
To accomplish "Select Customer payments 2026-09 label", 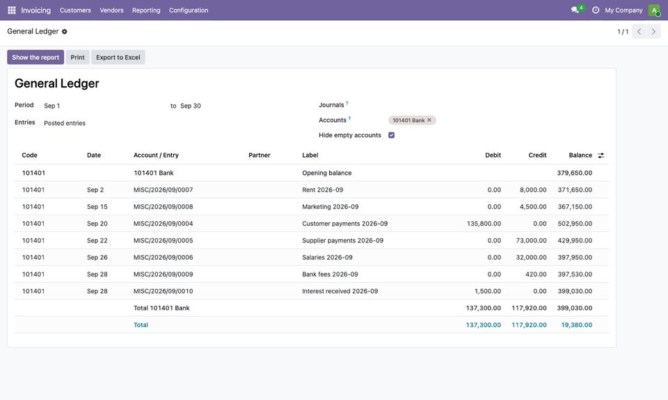I will click(x=345, y=224).
